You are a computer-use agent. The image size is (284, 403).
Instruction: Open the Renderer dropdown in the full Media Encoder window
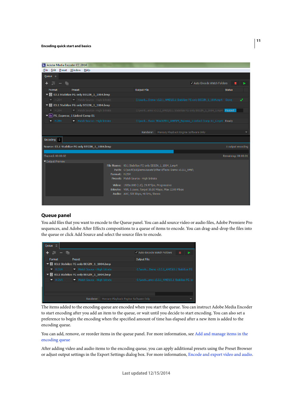(x=202, y=132)
